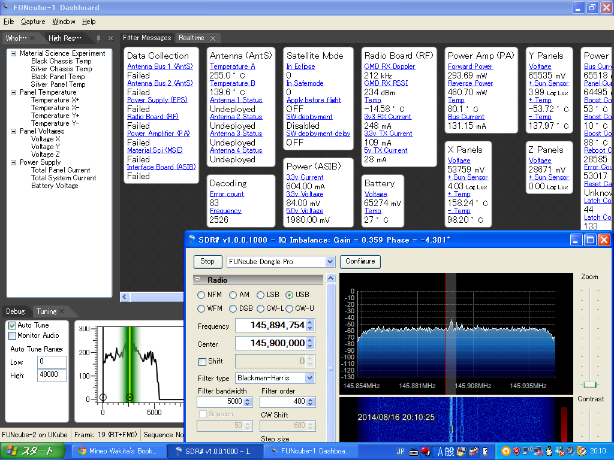The image size is (614, 460).
Task: Open the FUNcube Dongle Pro device dropdown
Action: 330,262
